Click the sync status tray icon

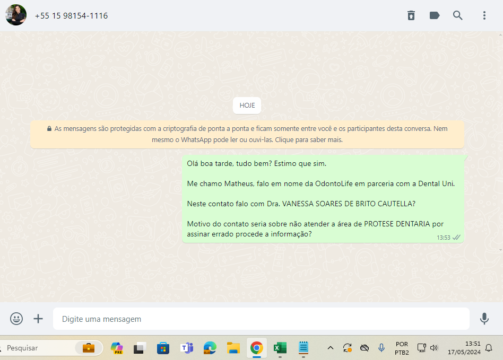(x=348, y=348)
